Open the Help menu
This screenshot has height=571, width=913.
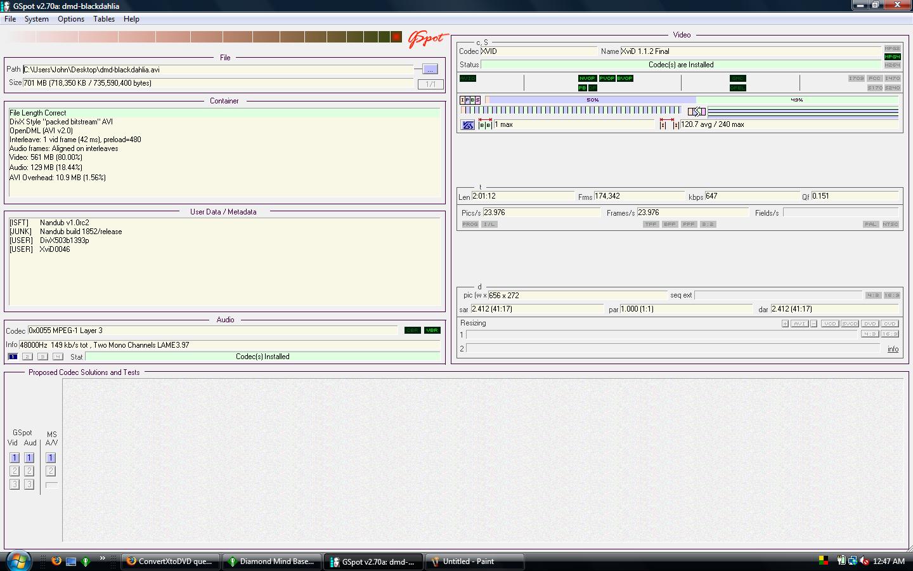[x=131, y=19]
